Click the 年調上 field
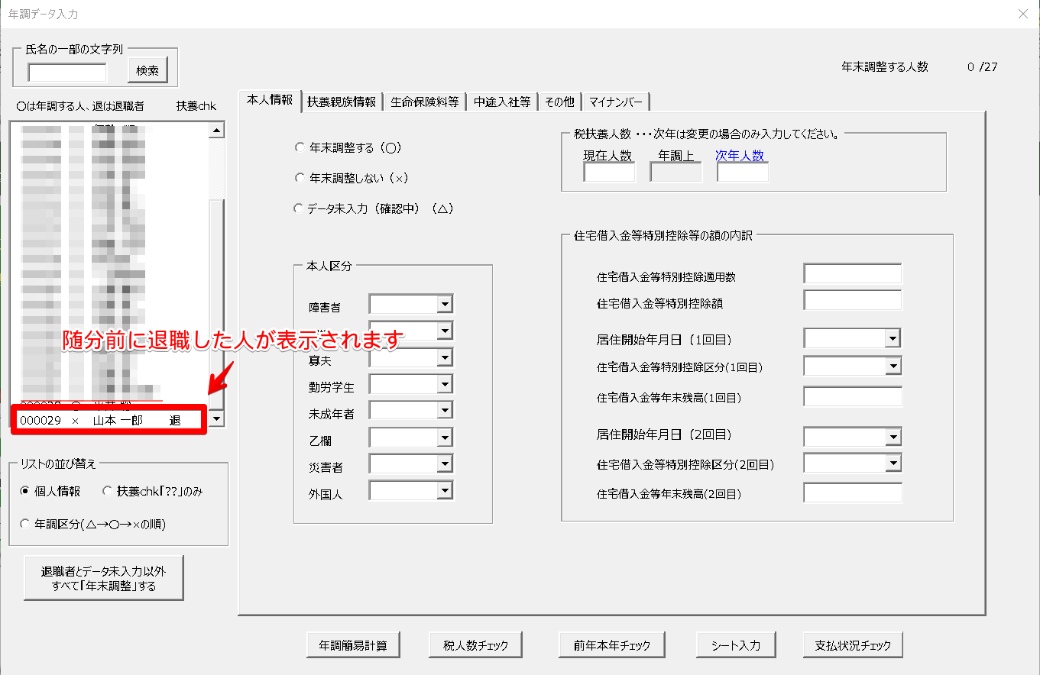Screen dimensions: 1040x675 pyautogui.click(x=676, y=173)
